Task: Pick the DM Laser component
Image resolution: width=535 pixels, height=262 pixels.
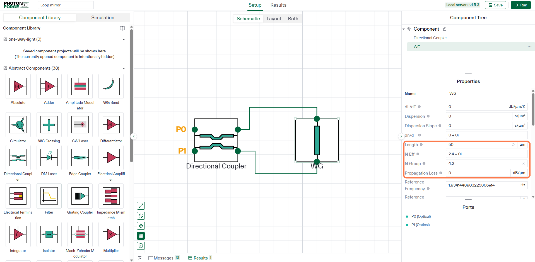Action: (x=49, y=158)
